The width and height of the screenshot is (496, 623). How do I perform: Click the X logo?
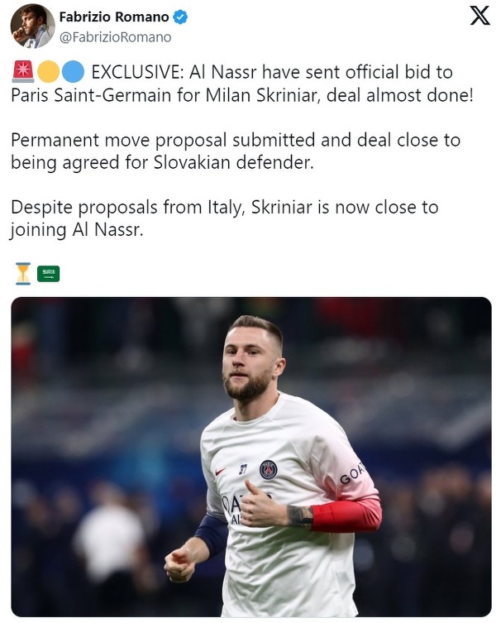point(479,16)
